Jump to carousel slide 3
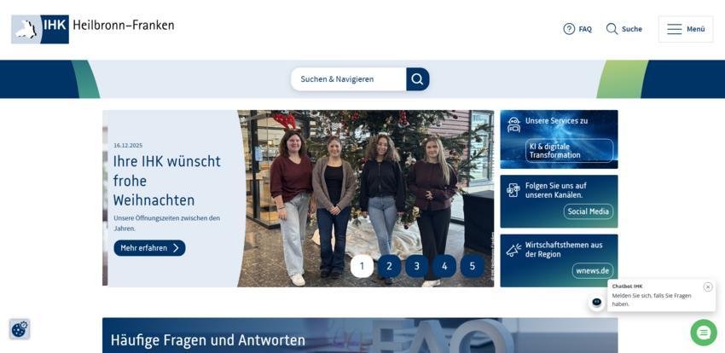 [x=416, y=266]
